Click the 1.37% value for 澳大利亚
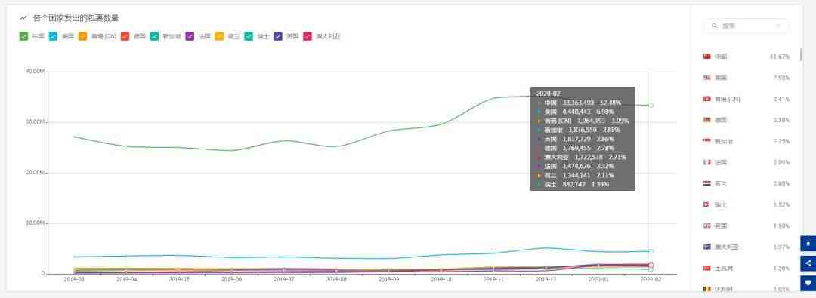This screenshot has width=816, height=298. (x=782, y=247)
